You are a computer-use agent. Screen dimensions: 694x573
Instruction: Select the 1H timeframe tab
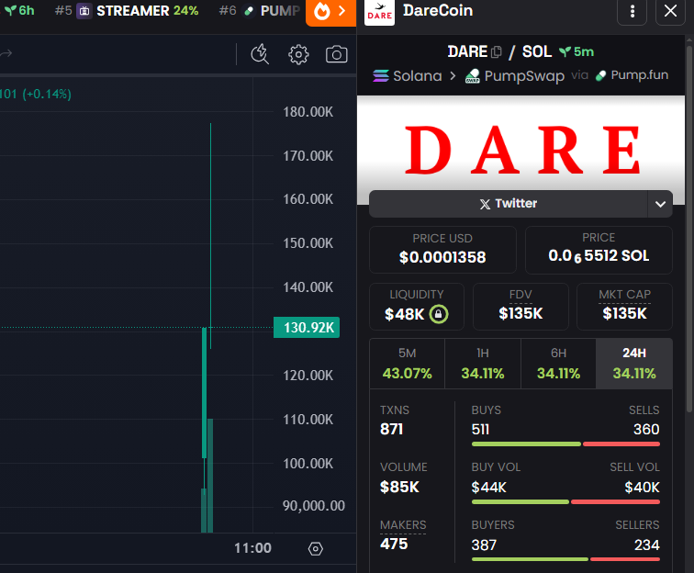pyautogui.click(x=483, y=364)
